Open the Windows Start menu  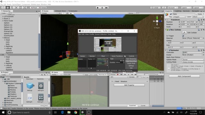coord(3,112)
